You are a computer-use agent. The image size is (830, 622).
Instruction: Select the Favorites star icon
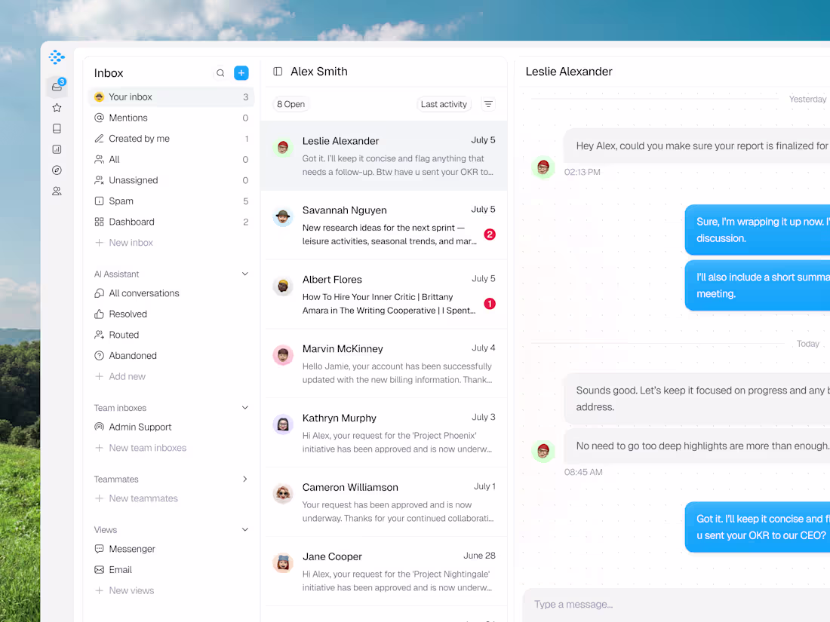pyautogui.click(x=57, y=107)
